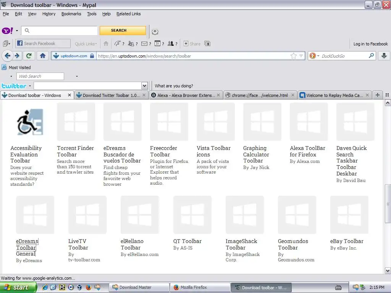Open the History menu

click(49, 14)
